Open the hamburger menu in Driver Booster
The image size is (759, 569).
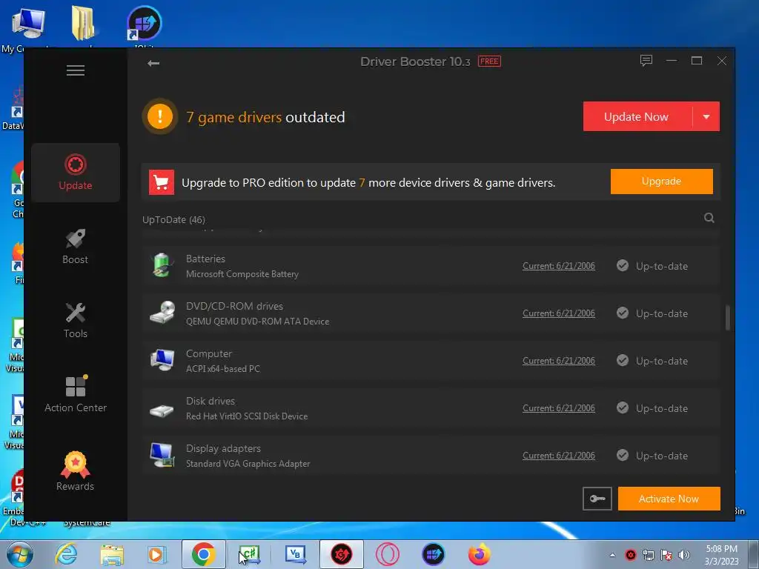[76, 70]
